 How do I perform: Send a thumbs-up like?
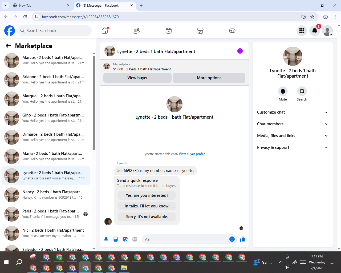243,239
